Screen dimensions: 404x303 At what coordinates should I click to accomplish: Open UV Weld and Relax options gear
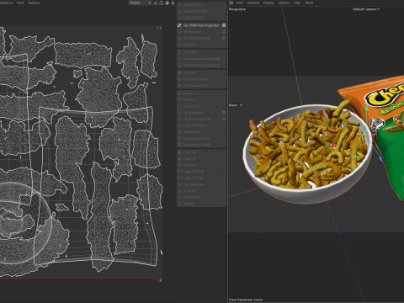pyautogui.click(x=224, y=38)
